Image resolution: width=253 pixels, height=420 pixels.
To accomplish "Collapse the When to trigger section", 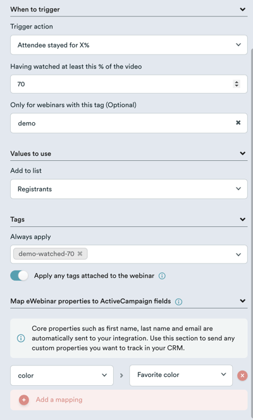I will point(243,10).
